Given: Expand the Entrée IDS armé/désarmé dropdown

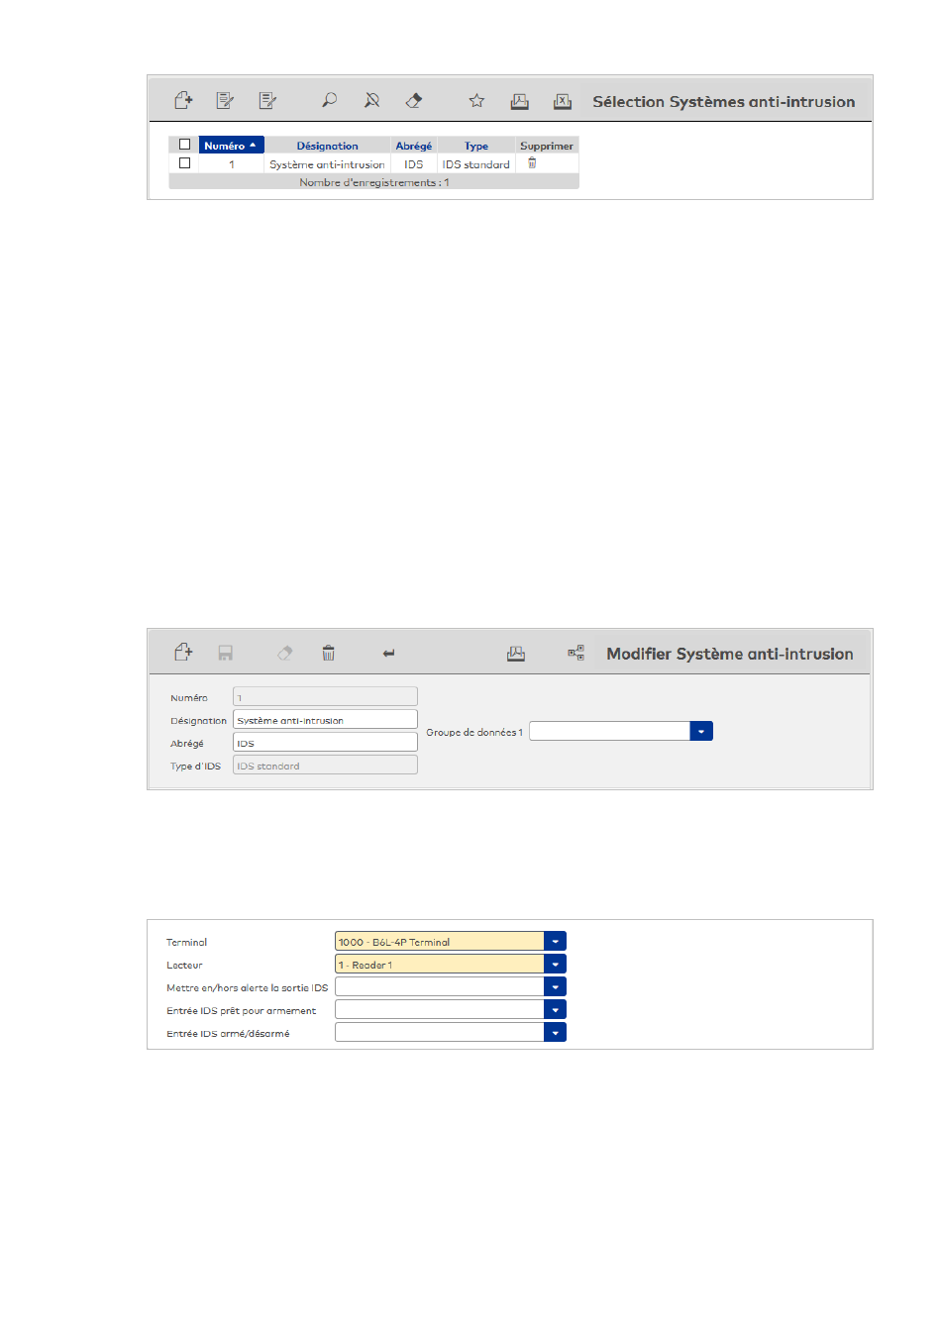Looking at the screenshot, I should pos(556,1033).
